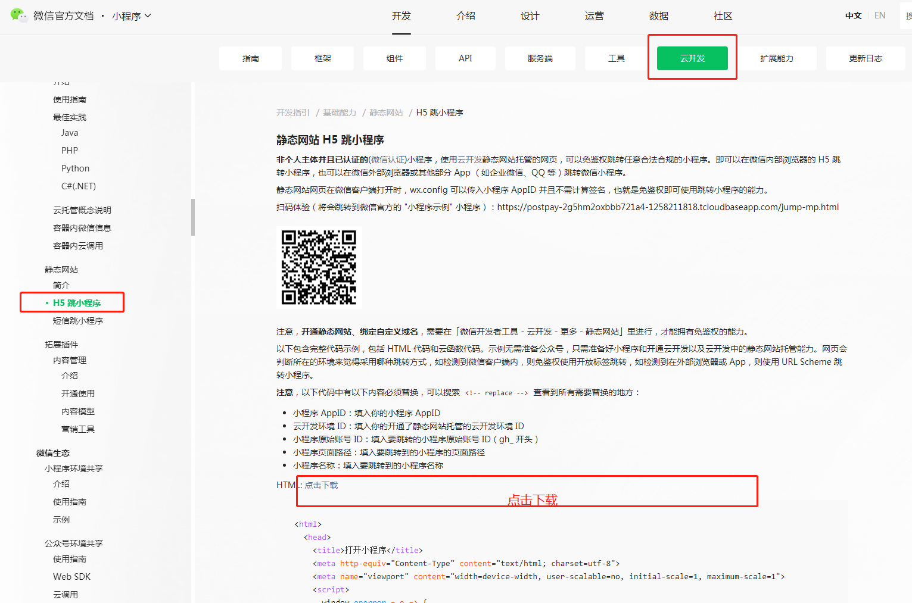This screenshot has height=603, width=912.
Task: Click the 静态网站 sidebar heading
Action: coord(61,270)
